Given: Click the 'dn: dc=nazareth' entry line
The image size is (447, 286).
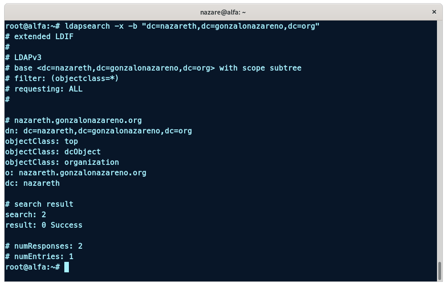Looking at the screenshot, I should 99,131.
